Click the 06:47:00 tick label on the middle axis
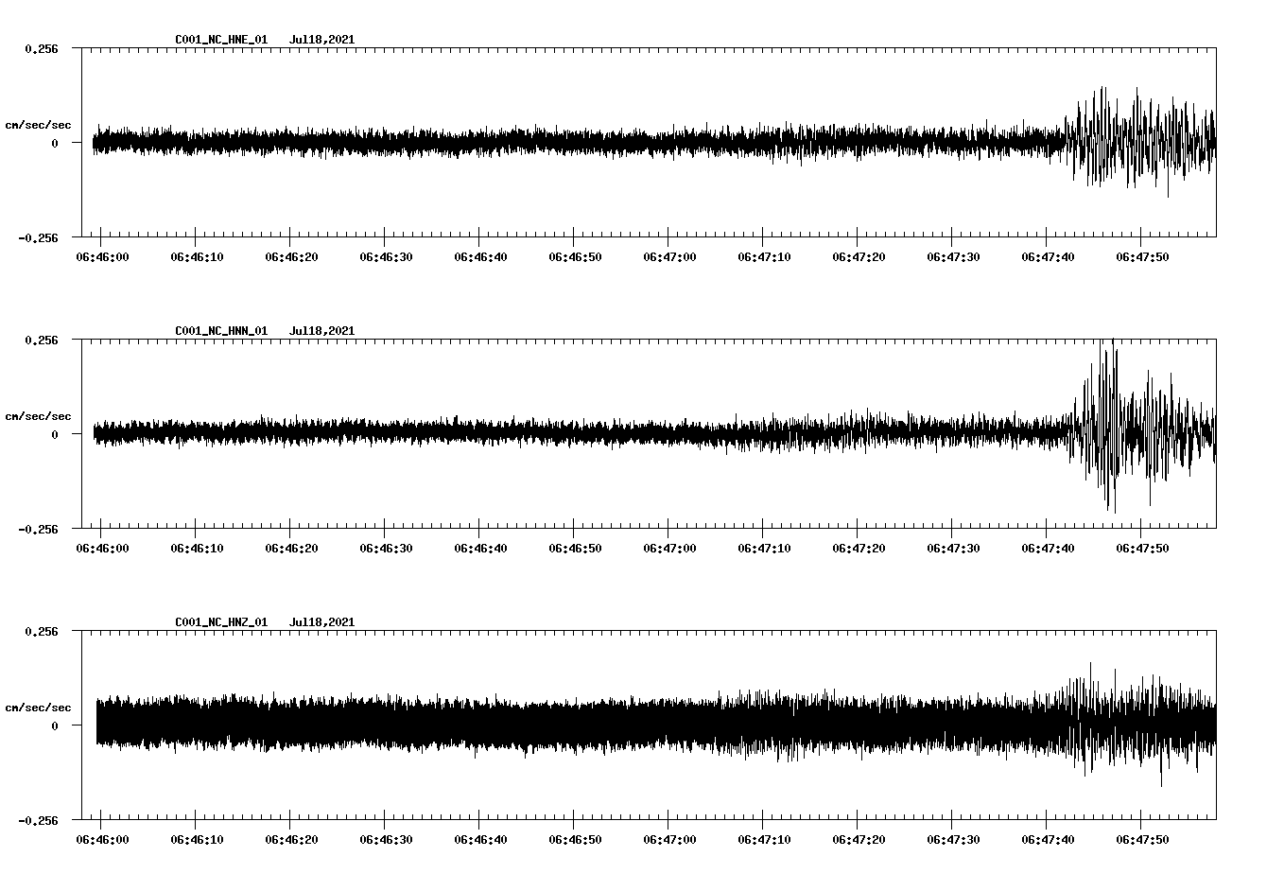1284x874 pixels. click(669, 546)
